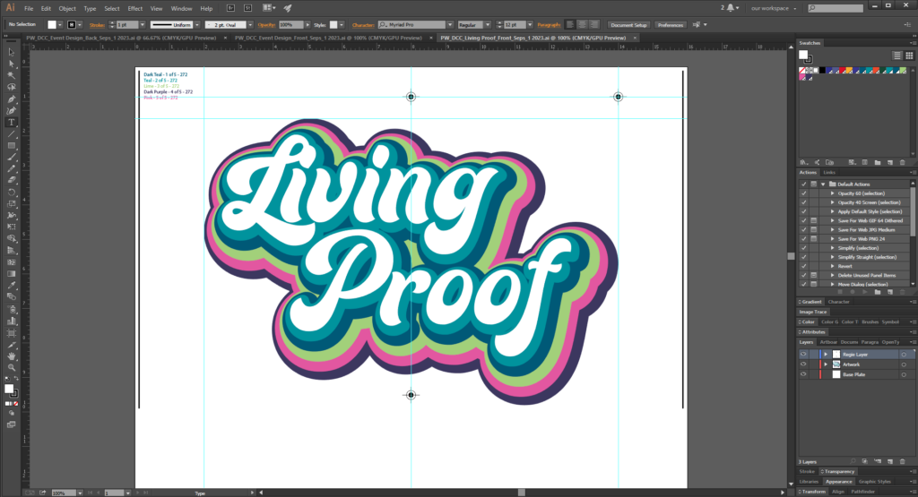Click the Preferences button
The height and width of the screenshot is (497, 918).
tap(671, 24)
